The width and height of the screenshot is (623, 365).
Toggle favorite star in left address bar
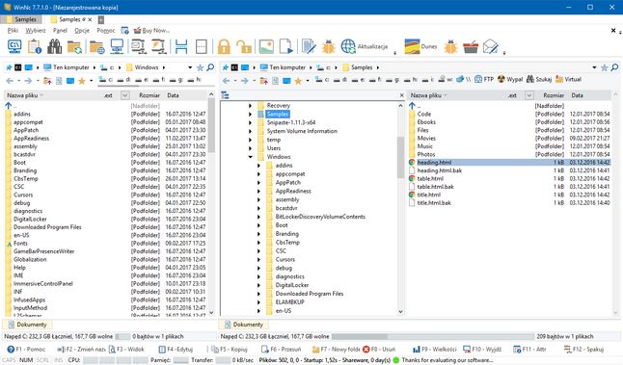point(201,67)
